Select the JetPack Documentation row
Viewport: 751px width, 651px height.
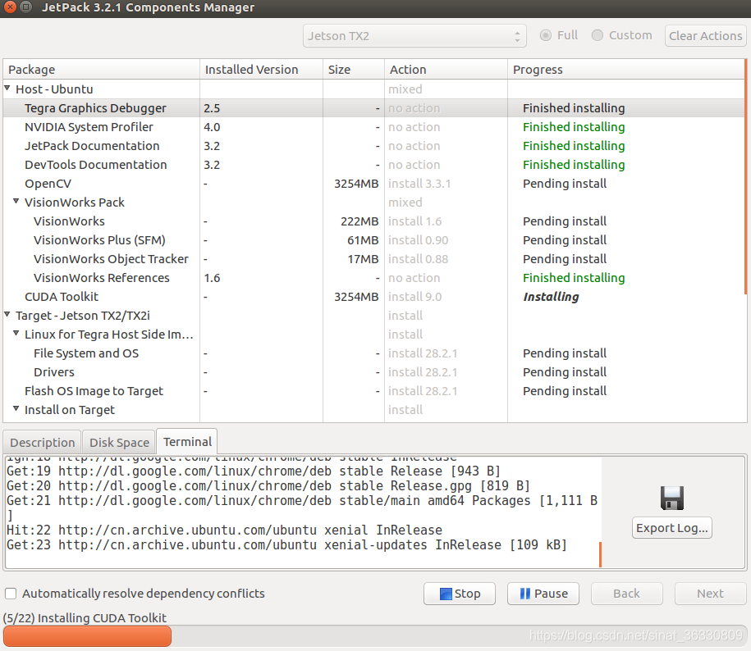[x=373, y=146]
